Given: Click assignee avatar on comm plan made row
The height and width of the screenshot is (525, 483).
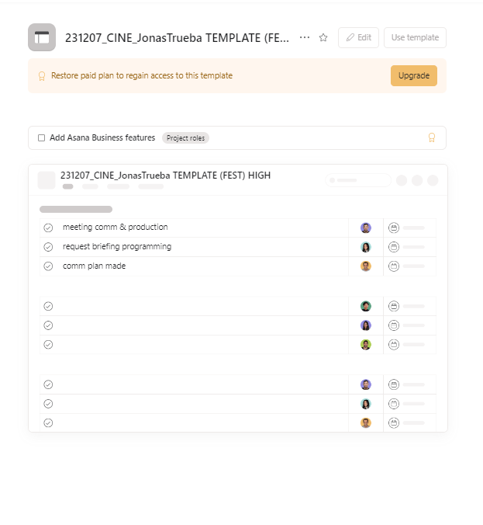Looking at the screenshot, I should click(x=366, y=266).
